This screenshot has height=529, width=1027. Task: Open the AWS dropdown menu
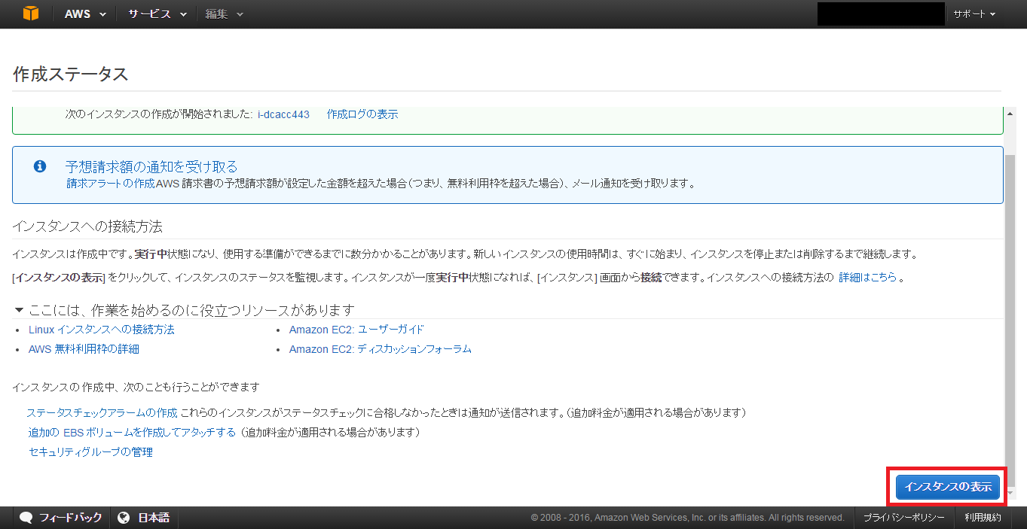click(x=85, y=14)
